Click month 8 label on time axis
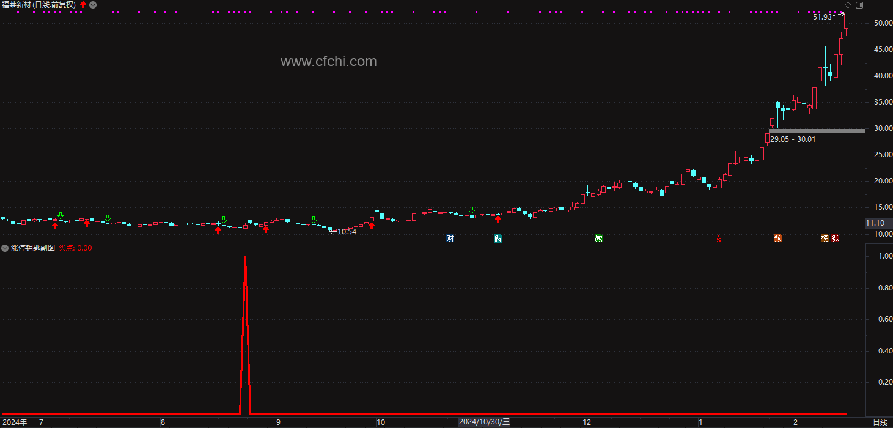The height and width of the screenshot is (428, 893). [x=163, y=422]
